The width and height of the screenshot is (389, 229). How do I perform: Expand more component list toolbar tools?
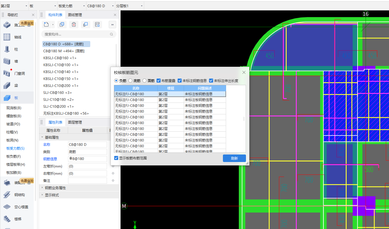(x=112, y=25)
